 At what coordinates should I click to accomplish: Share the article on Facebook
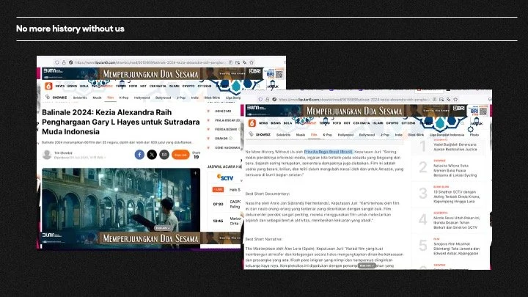click(x=139, y=155)
